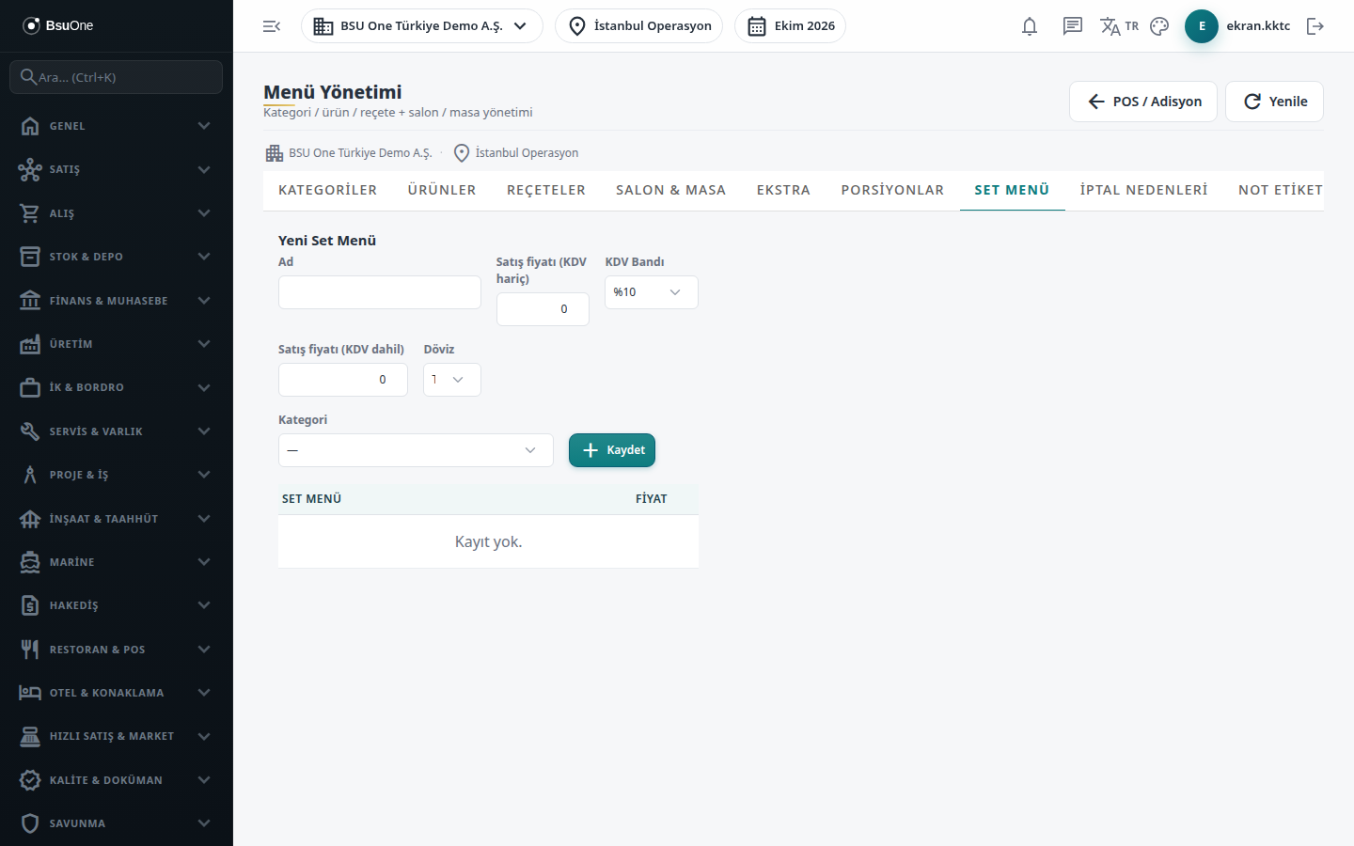The image size is (1354, 846).
Task: Focus the Ad name input field
Action: tap(380, 292)
